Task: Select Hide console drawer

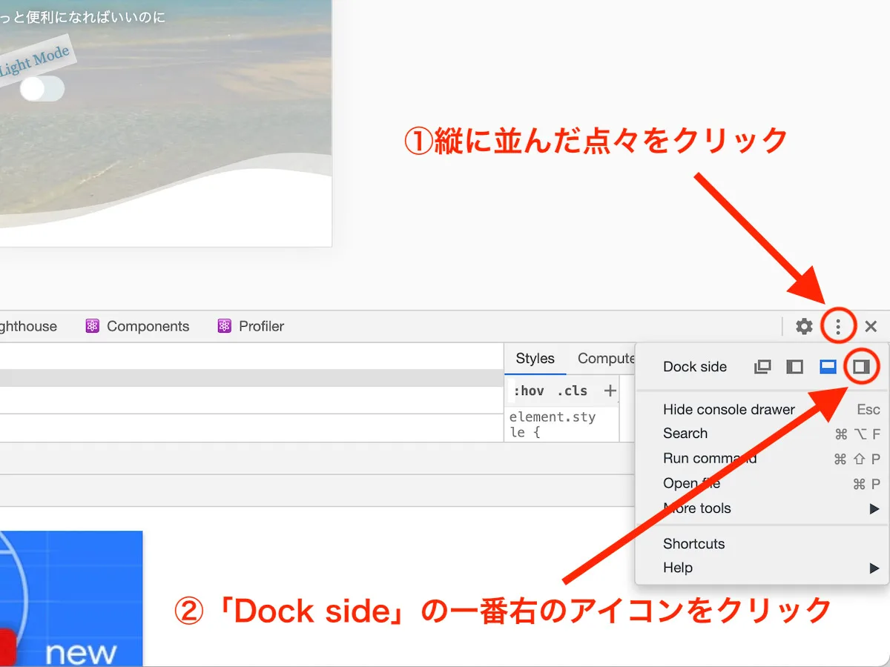Action: tap(728, 408)
